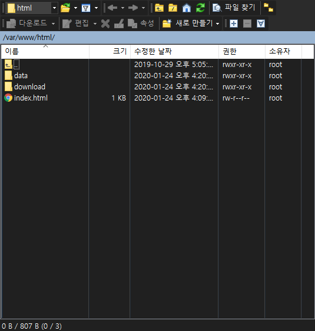Expand the filter dropdown arrow

96,8
